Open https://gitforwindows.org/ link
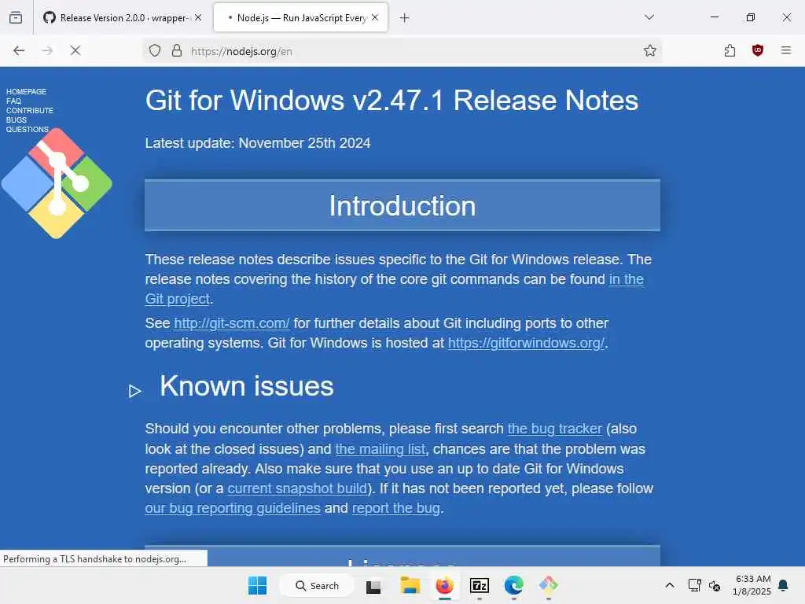Screen dimensions: 805x604 526,343
